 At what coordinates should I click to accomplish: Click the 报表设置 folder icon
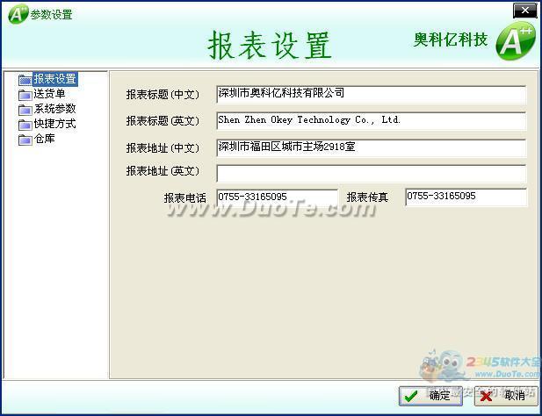pyautogui.click(x=25, y=80)
